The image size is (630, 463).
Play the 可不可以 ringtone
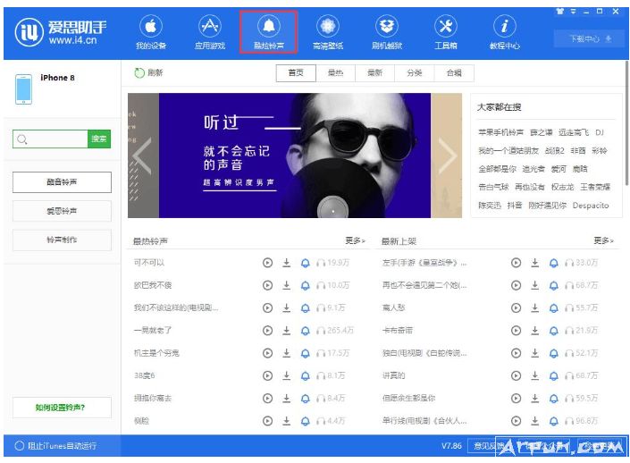pos(267,263)
